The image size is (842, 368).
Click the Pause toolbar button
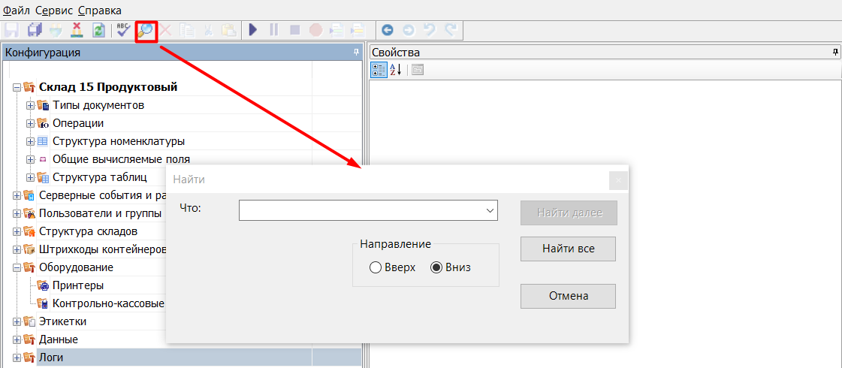click(x=274, y=30)
